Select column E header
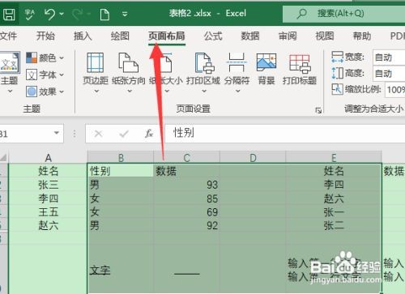The image size is (405, 294). 334,158
